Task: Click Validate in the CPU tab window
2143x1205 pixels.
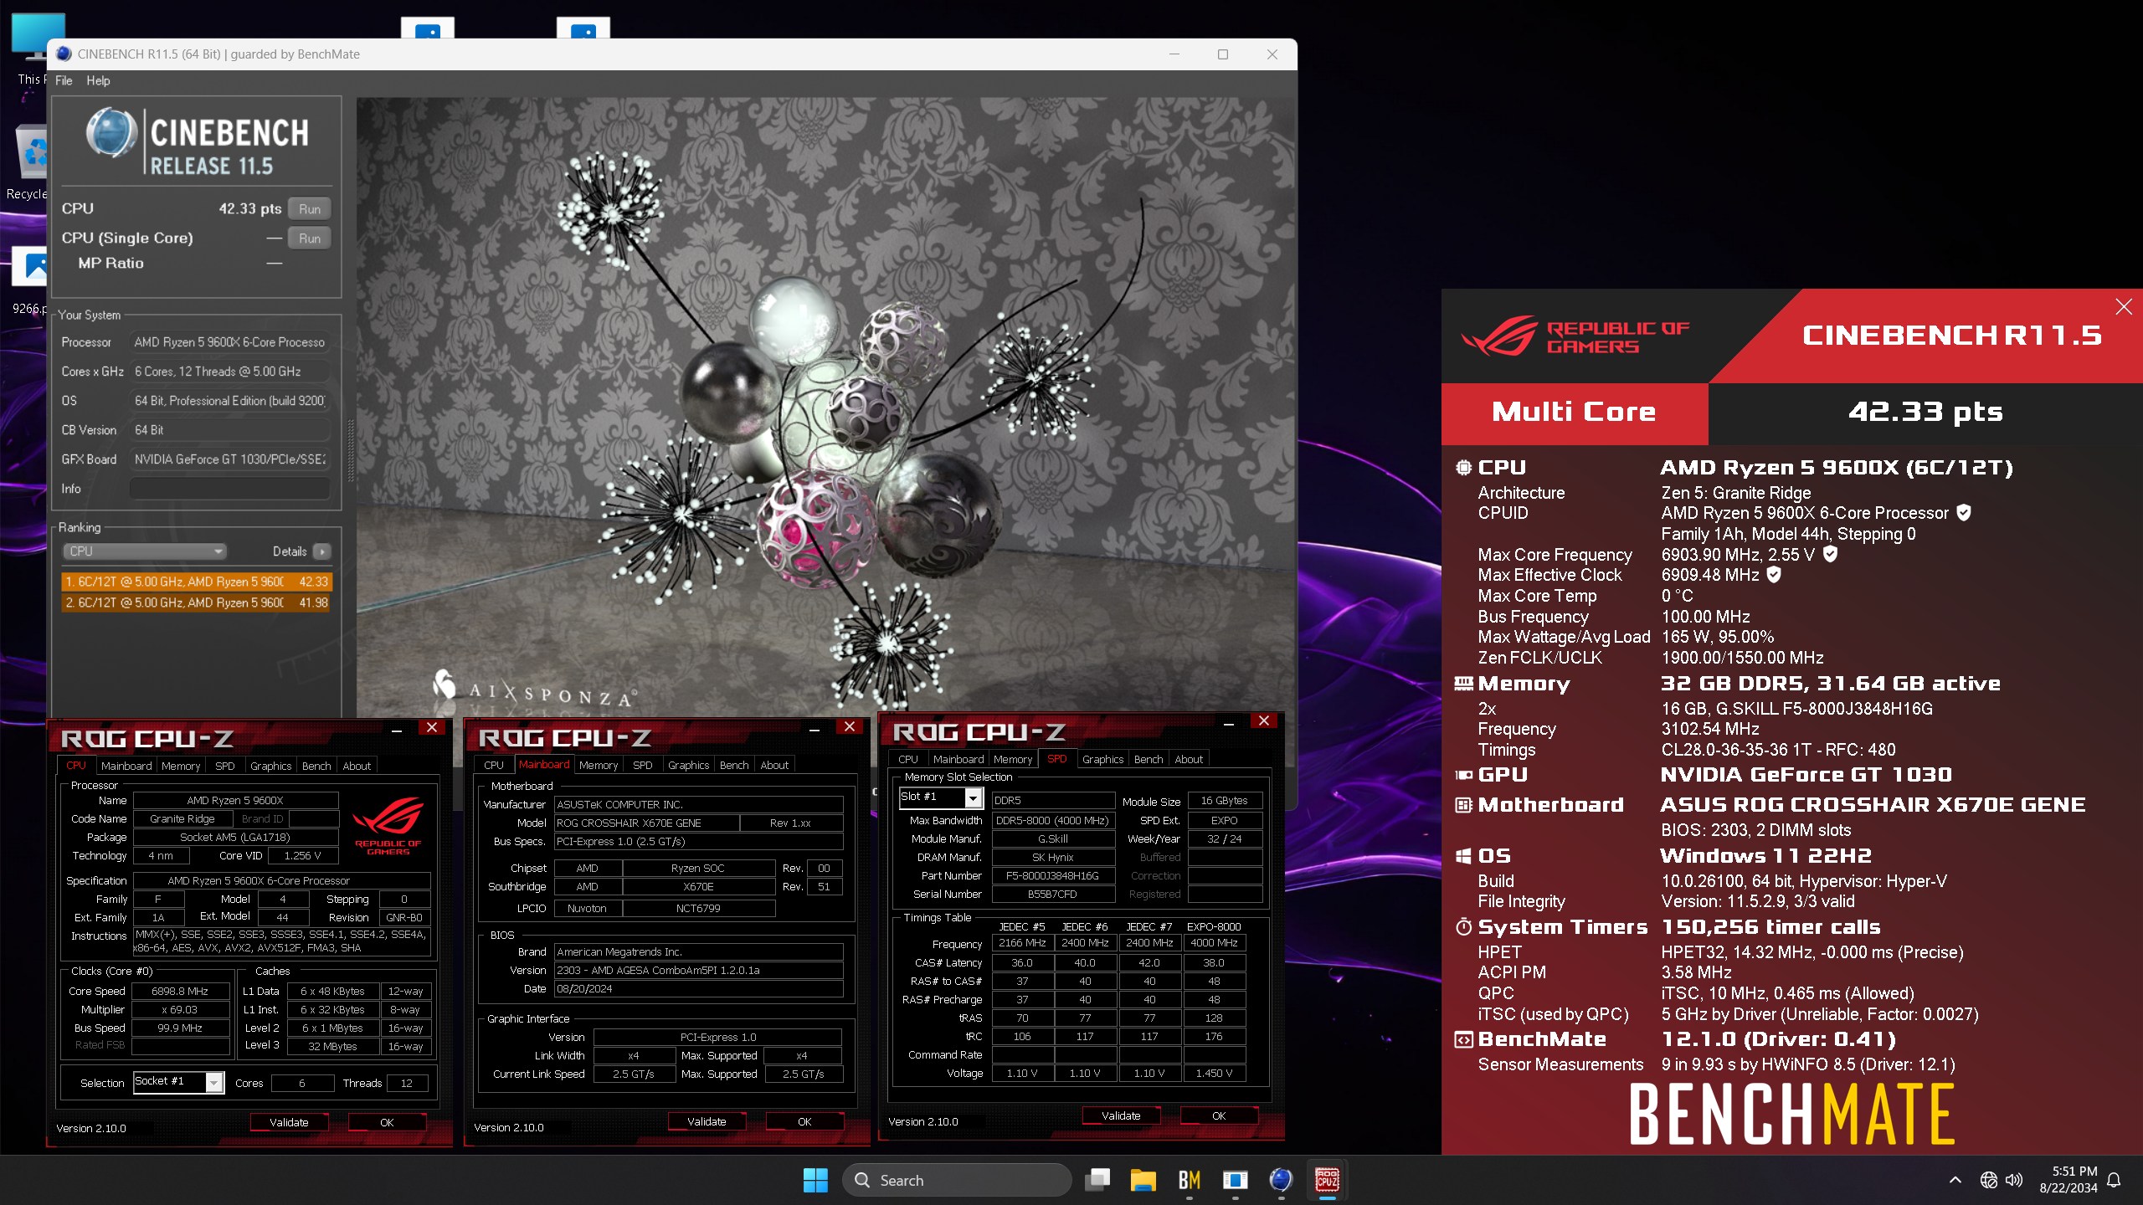Action: tap(289, 1123)
